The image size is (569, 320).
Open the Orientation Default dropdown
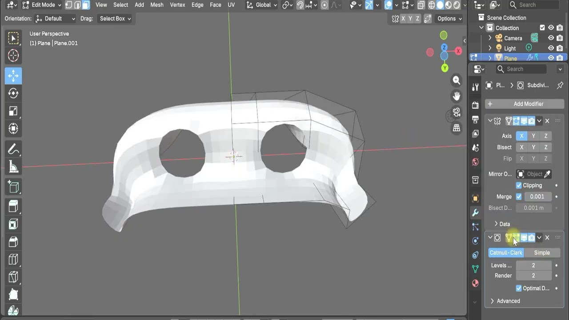56,19
